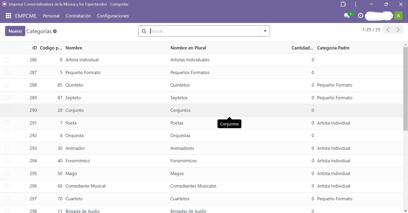Check the Mago row checkbox
Screen dimensions: 408x213
tap(7, 173)
